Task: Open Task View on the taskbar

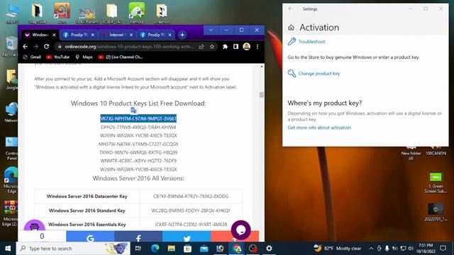Action: (x=138, y=249)
